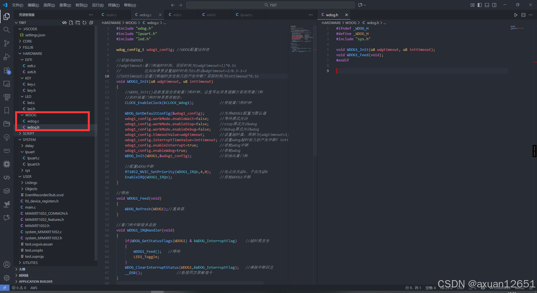Image resolution: width=537 pixels, height=293 pixels.
Task: Click HARDWARE breadcrumb in right editor
Action: point(331,23)
